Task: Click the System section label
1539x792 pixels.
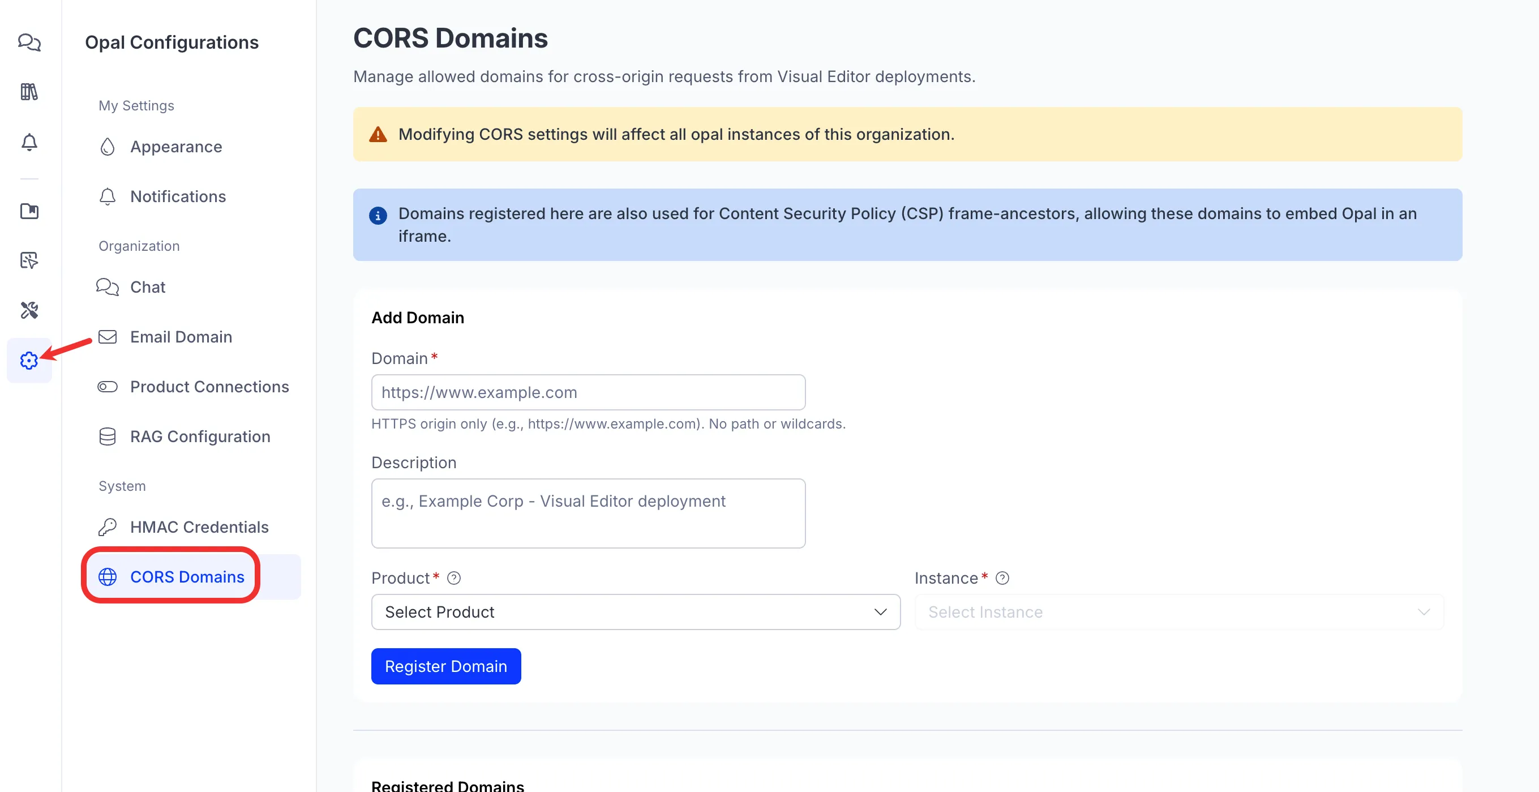Action: [122, 486]
